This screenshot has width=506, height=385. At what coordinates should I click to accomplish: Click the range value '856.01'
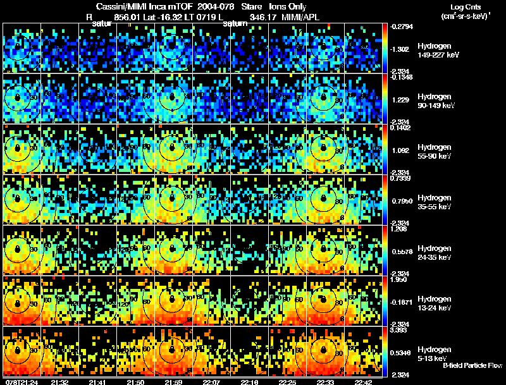coord(127,17)
